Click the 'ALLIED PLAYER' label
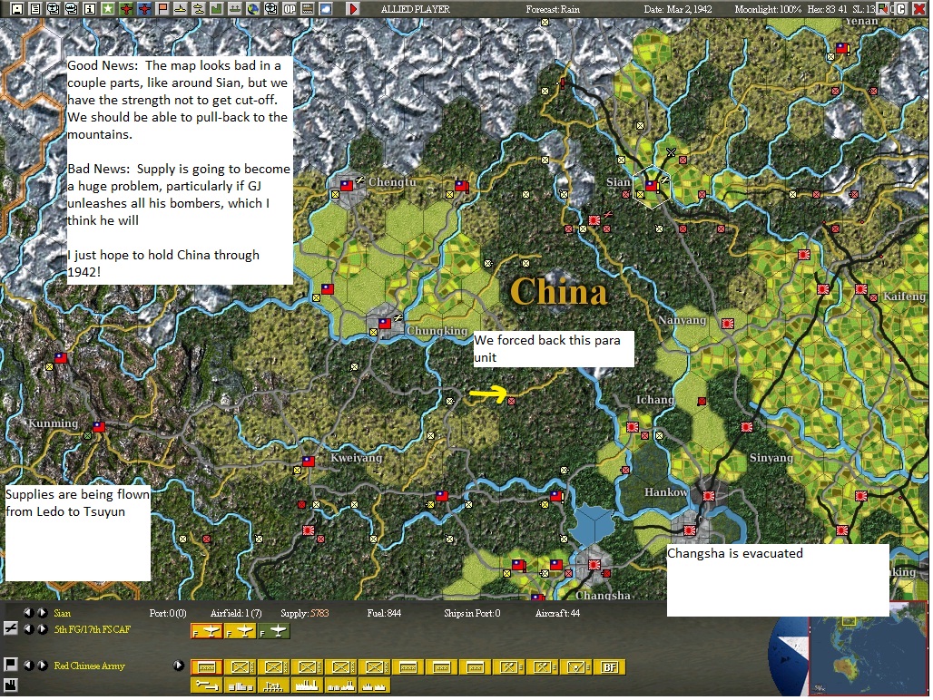 point(416,9)
